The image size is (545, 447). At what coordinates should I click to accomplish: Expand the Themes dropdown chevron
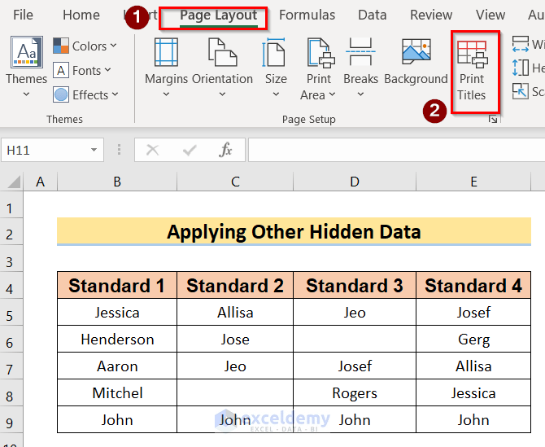click(x=26, y=94)
